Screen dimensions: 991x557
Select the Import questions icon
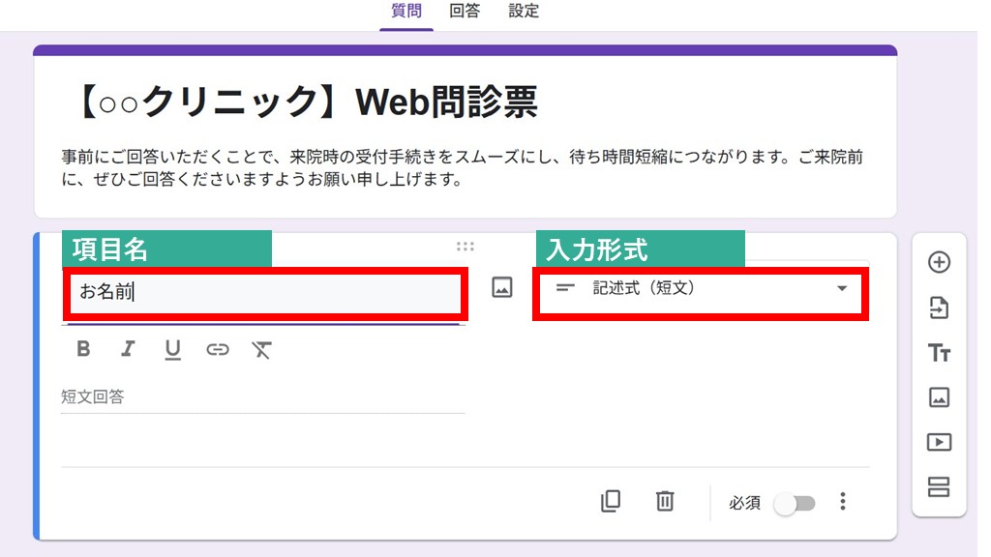[x=938, y=308]
